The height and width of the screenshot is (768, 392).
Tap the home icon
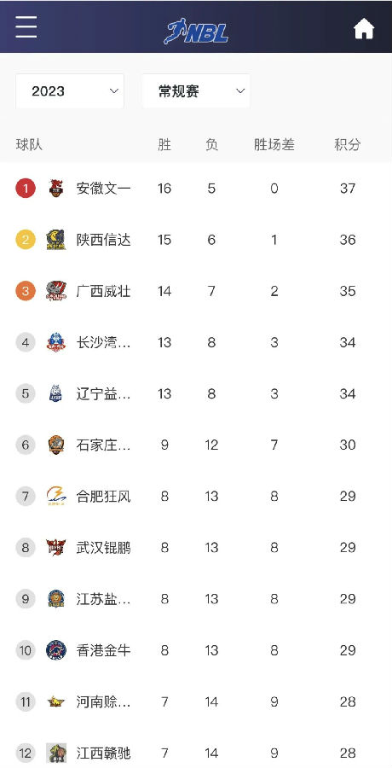click(x=364, y=28)
